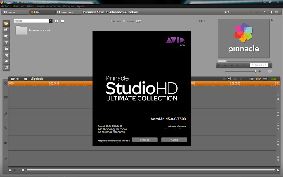Click timecode stepper arrows in player
This screenshot has width=283, height=177.
coord(270,65)
